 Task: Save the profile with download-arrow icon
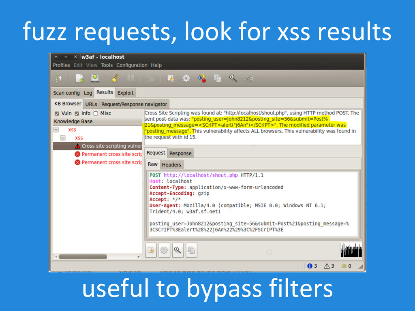(x=95, y=78)
